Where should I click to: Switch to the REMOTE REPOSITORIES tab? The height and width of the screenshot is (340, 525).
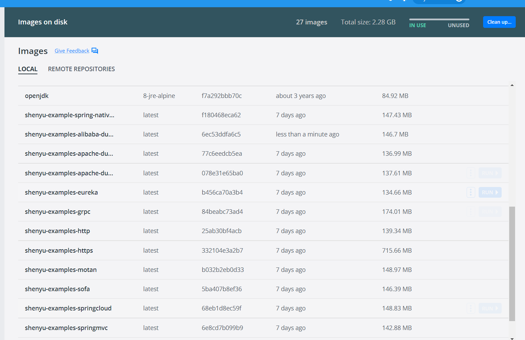[x=81, y=69]
